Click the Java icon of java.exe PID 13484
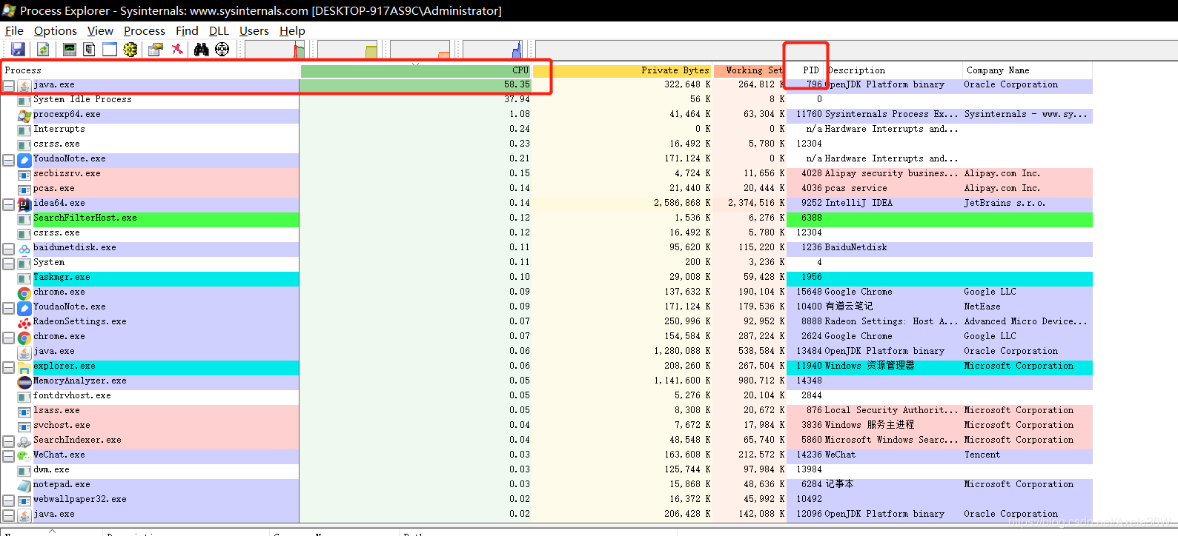The width and height of the screenshot is (1178, 536). pos(24,352)
